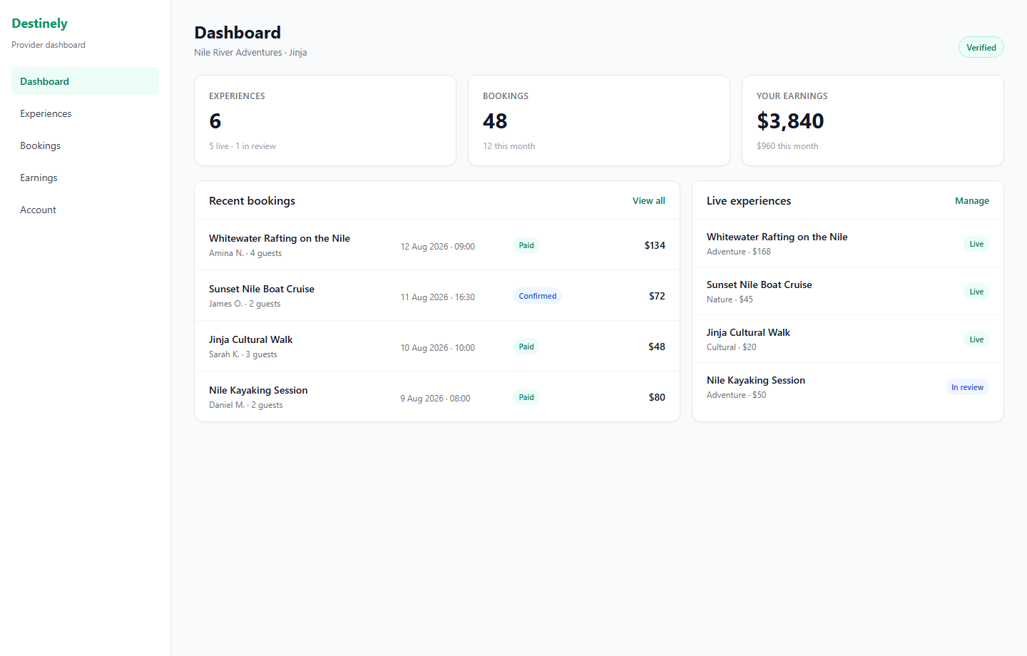Click the $80 booking amount
The width and height of the screenshot is (1027, 656).
click(x=657, y=397)
